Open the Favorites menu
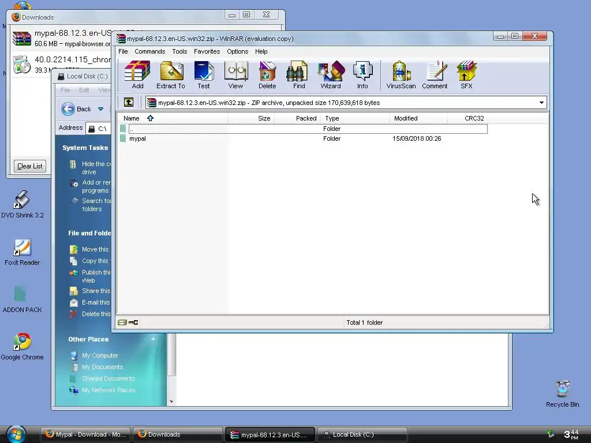Screen dimensions: 591x443 (207, 51)
